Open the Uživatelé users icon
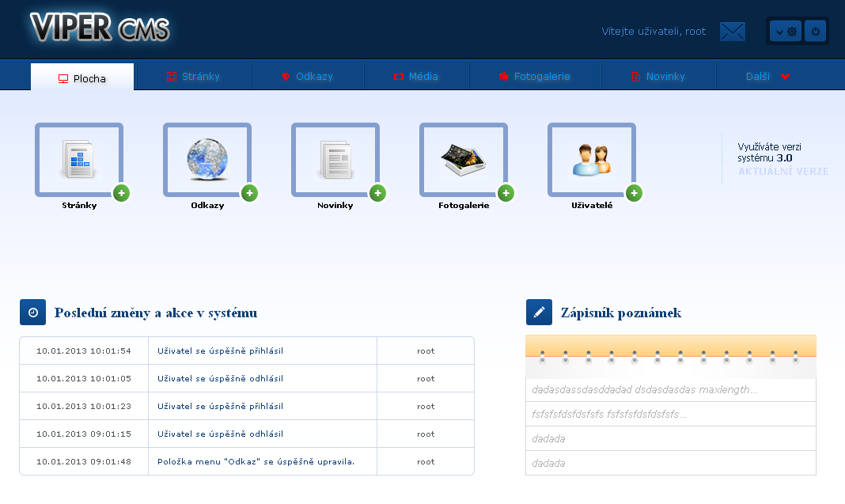Viewport: 845px width, 504px height. (591, 159)
